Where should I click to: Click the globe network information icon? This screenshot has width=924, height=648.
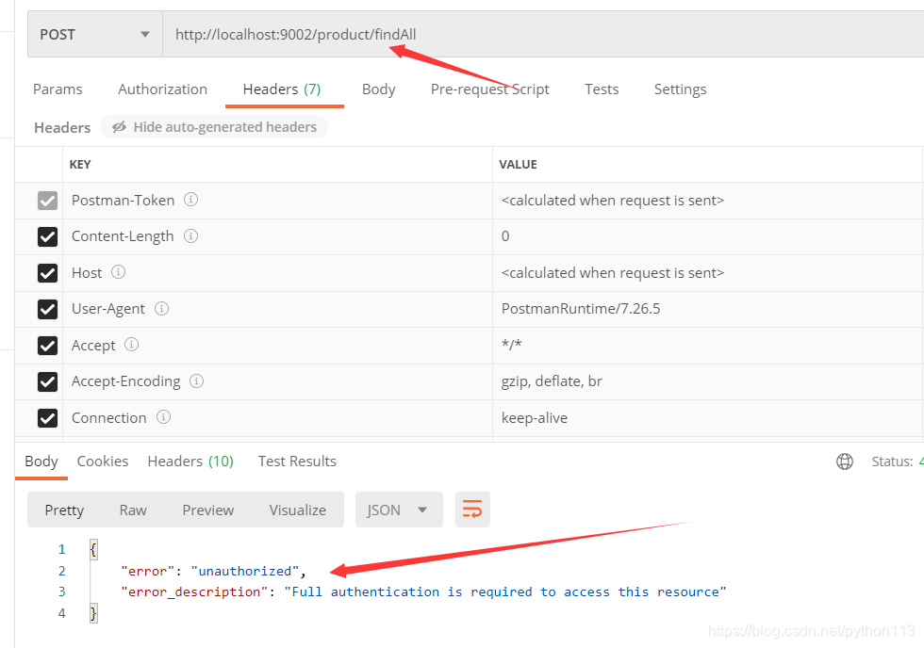(x=845, y=462)
